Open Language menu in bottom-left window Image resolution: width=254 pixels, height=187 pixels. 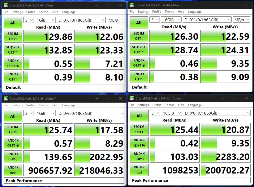coord(69,105)
